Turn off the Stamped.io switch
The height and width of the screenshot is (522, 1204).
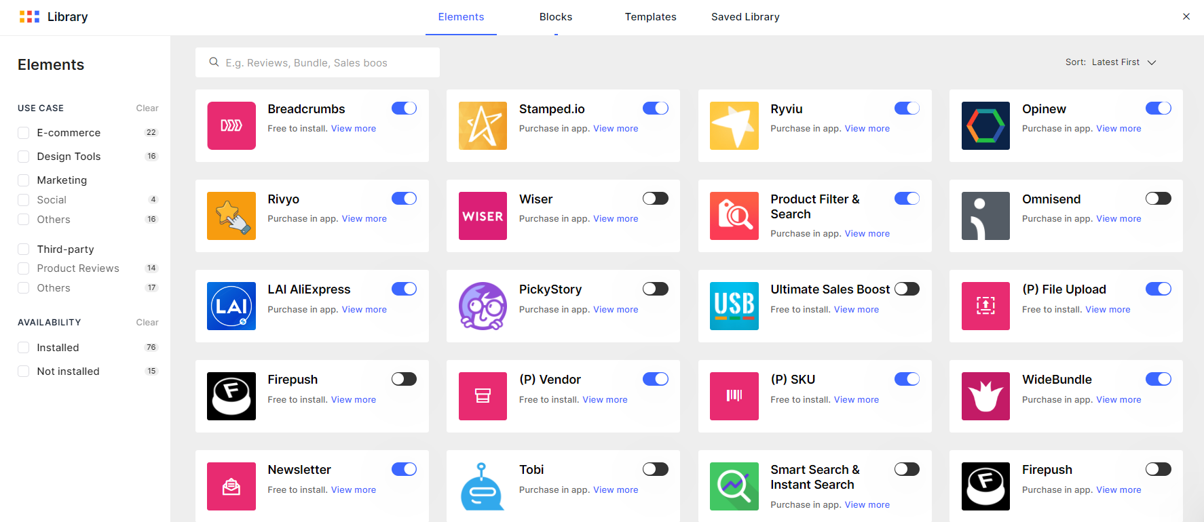click(x=656, y=108)
